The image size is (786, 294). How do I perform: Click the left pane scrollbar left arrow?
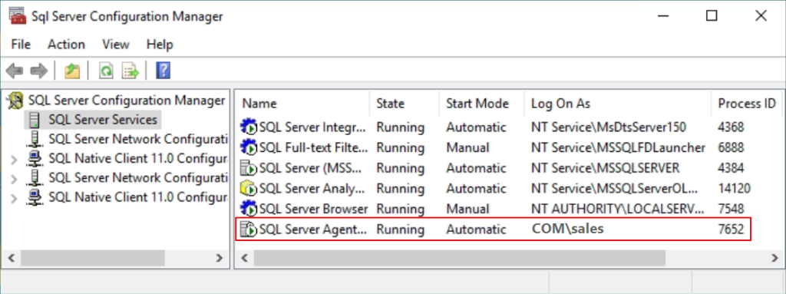coord(12,259)
